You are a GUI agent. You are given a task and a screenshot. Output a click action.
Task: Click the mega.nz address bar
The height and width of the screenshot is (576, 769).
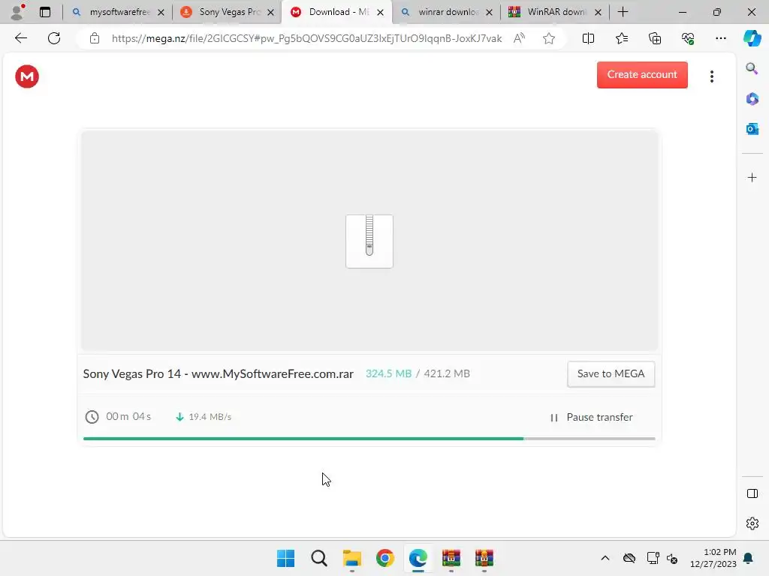coord(306,38)
